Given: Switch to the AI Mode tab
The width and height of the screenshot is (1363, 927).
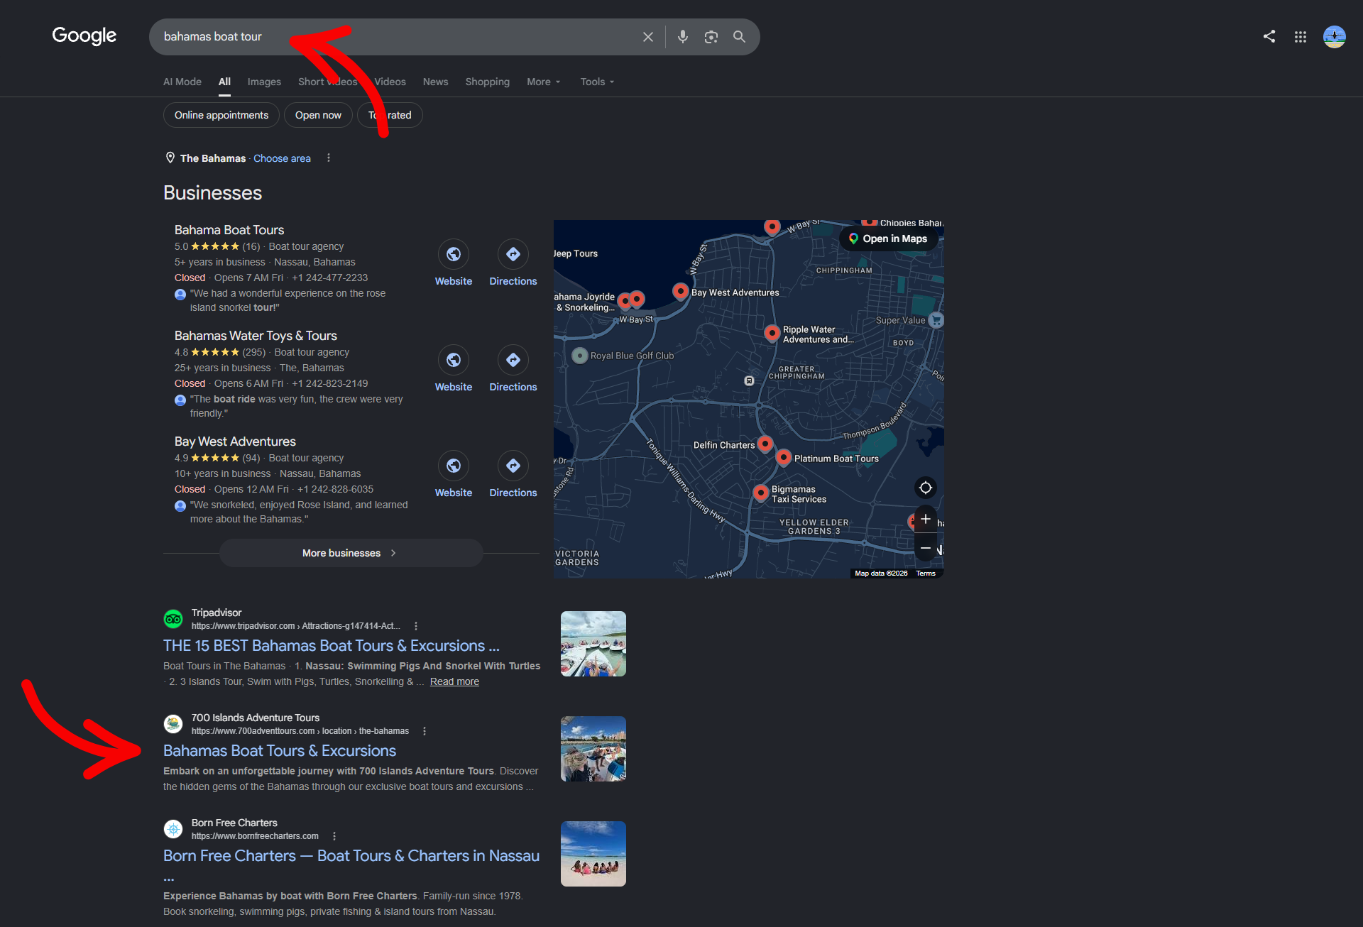Looking at the screenshot, I should point(182,82).
